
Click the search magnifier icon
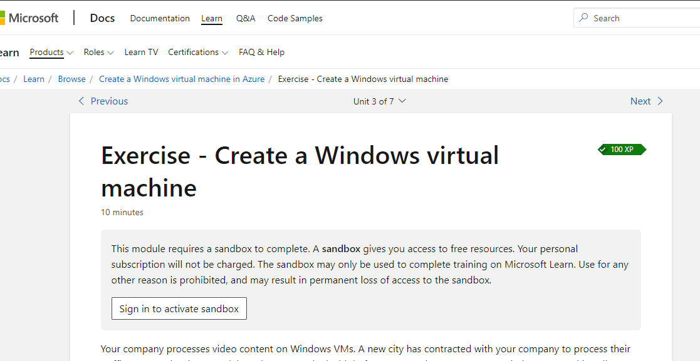pyautogui.click(x=583, y=18)
